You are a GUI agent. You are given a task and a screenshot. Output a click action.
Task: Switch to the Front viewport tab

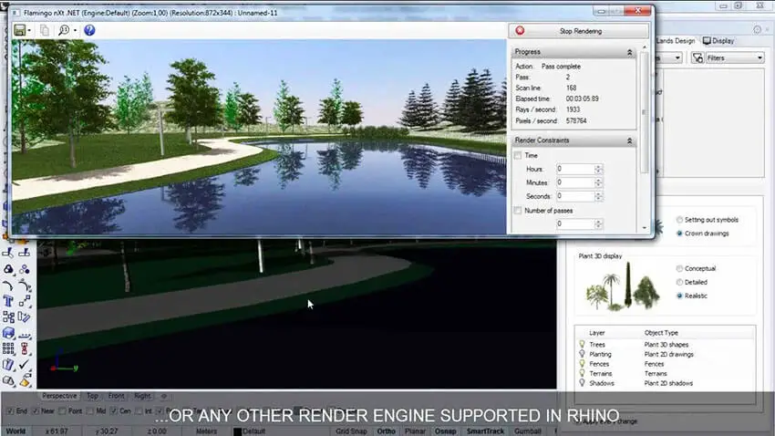116,396
